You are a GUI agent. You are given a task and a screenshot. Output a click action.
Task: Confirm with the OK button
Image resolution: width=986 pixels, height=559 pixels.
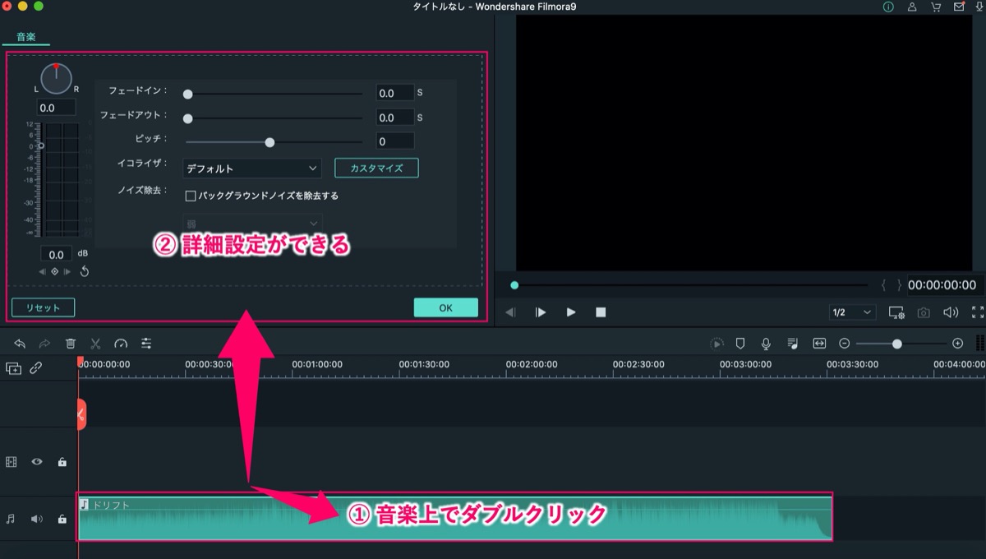pos(445,307)
